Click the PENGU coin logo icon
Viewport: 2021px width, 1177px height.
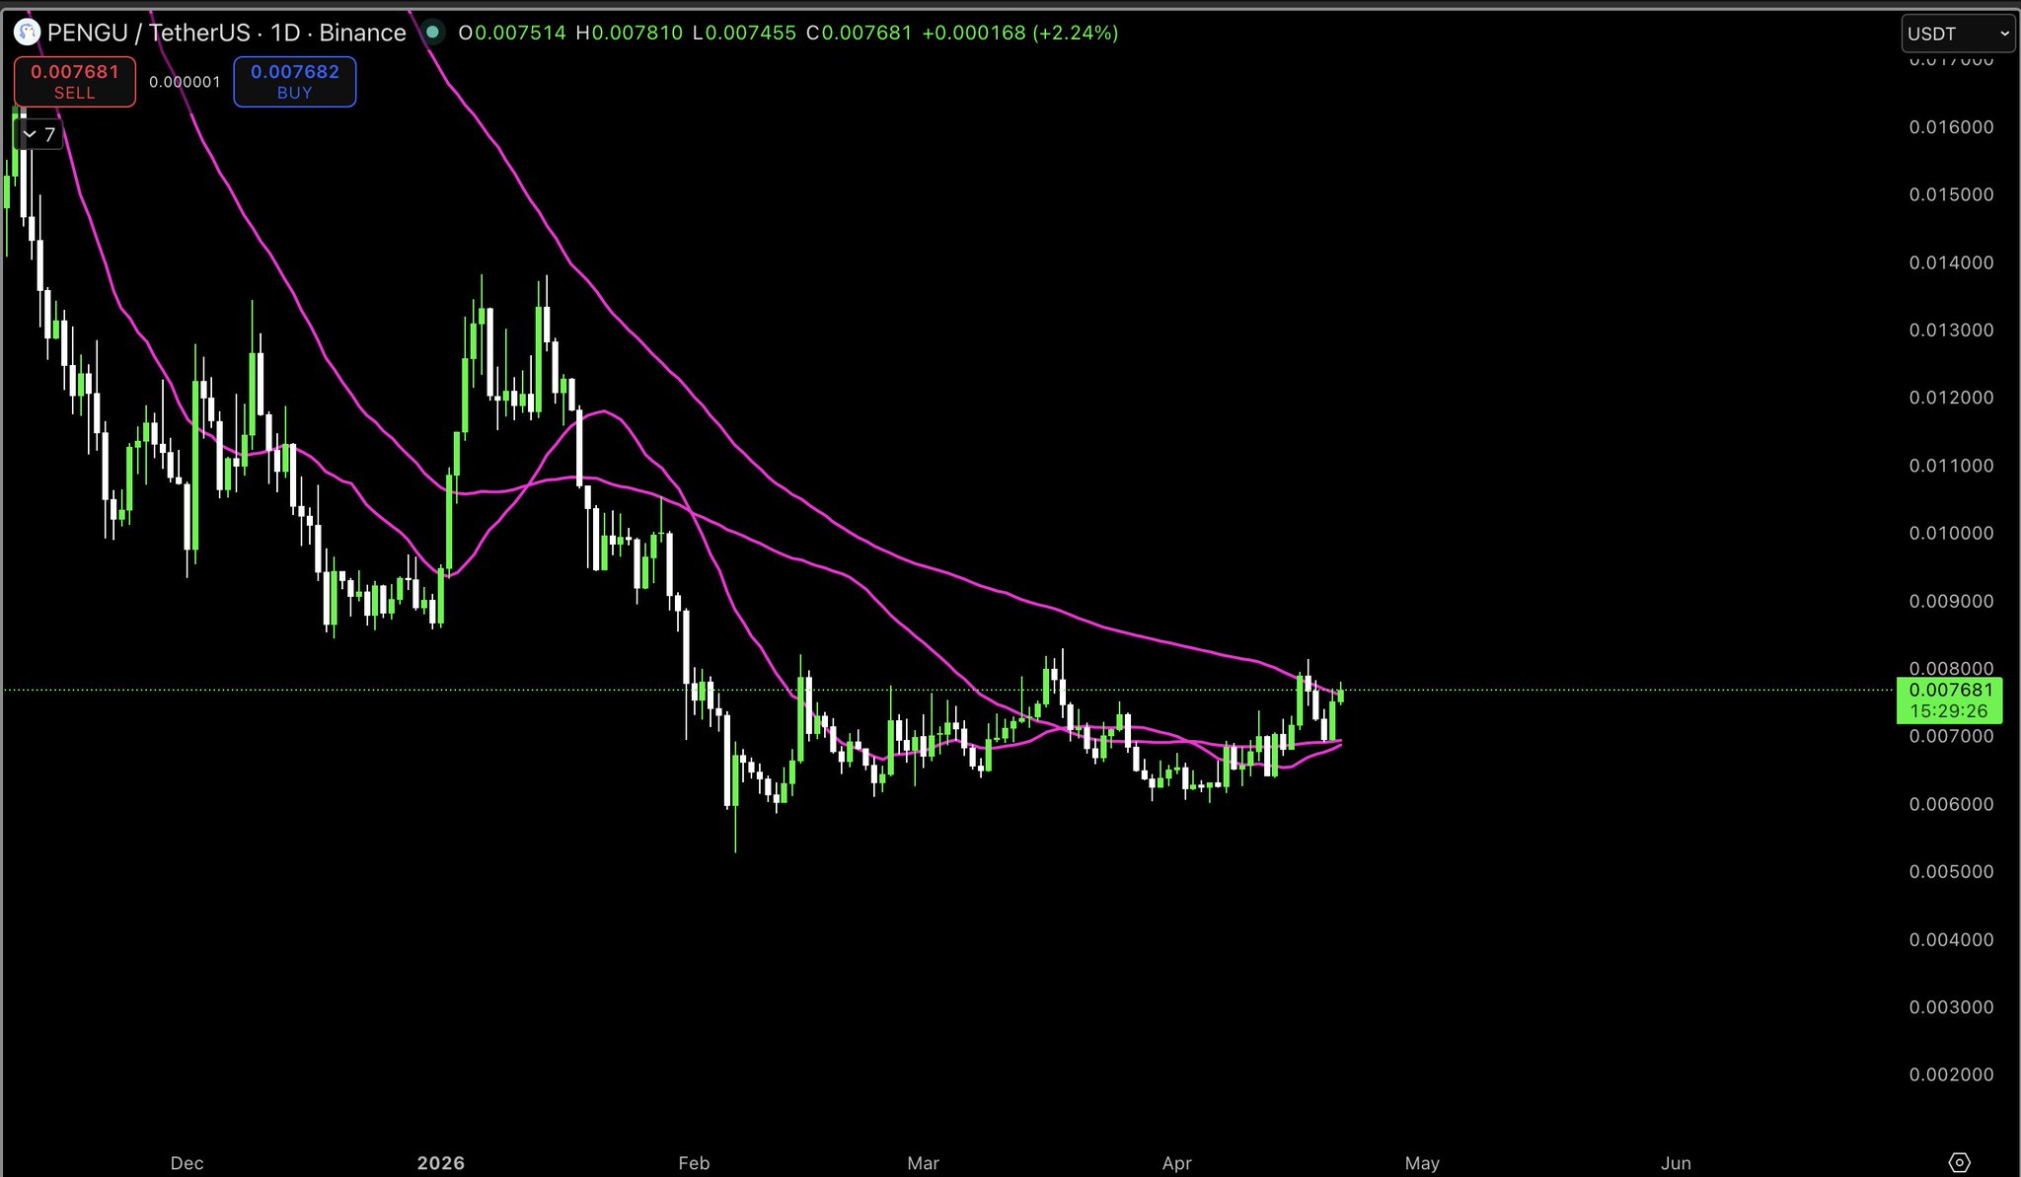[27, 33]
